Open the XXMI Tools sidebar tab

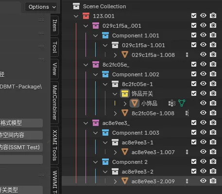pos(54,145)
